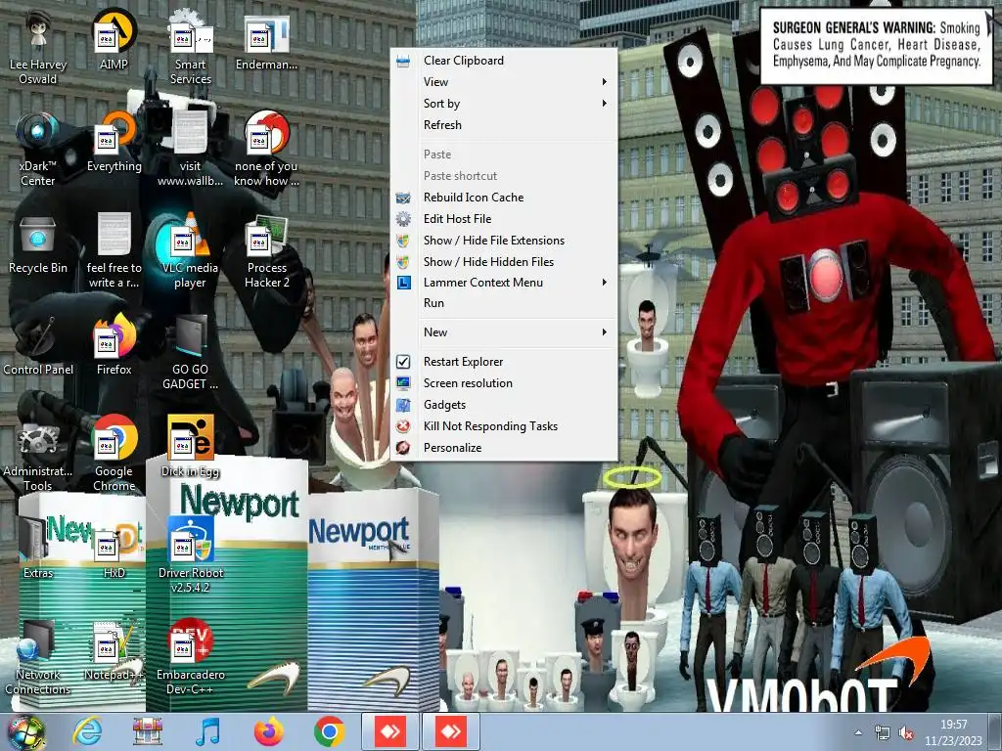Open Gadgets from the context menu
Viewport: 1002px width, 751px height.
tap(504, 405)
